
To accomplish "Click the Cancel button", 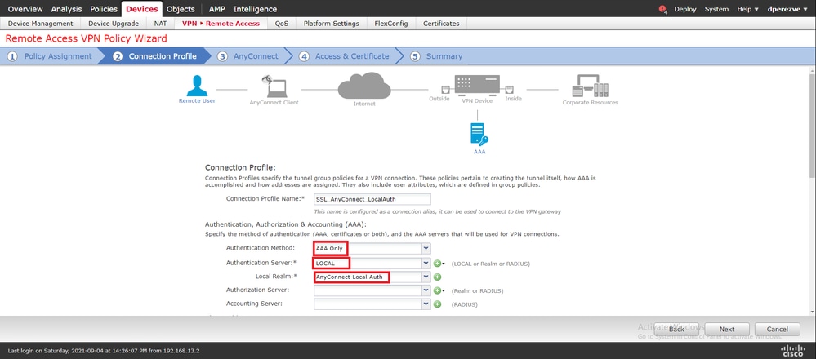I will pyautogui.click(x=778, y=329).
